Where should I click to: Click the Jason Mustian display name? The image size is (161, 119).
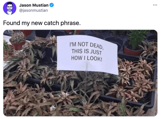tap(34, 5)
